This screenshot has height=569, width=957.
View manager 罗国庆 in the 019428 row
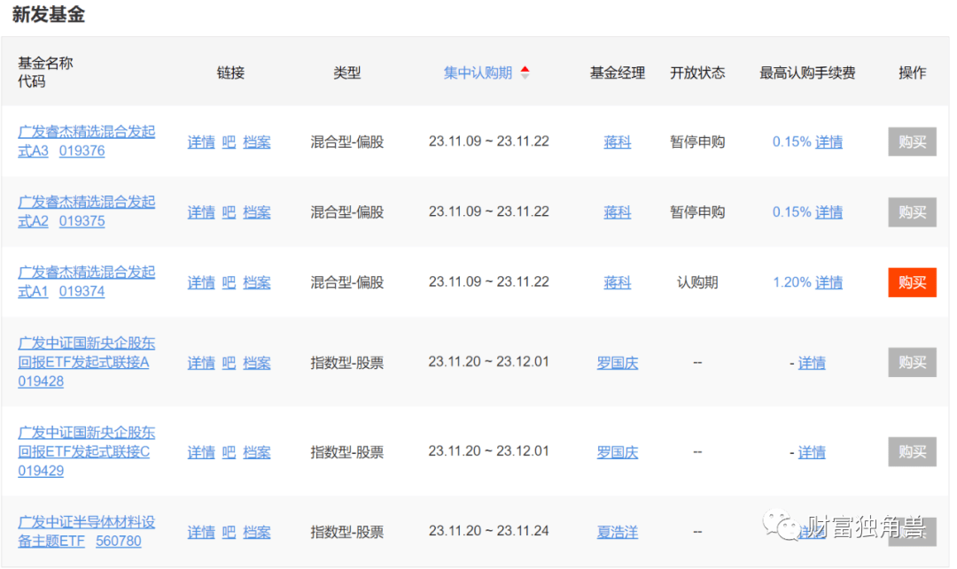pyautogui.click(x=617, y=363)
